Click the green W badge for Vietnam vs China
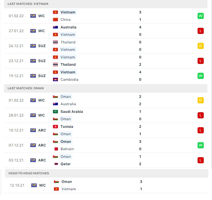212x200 pixels. click(x=200, y=16)
